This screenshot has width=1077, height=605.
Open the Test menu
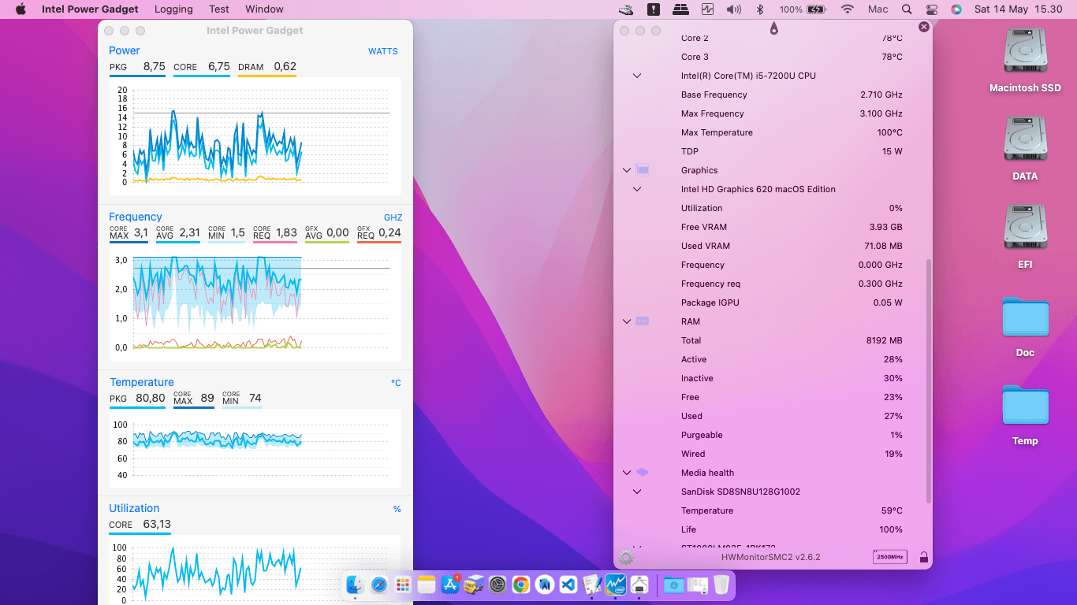[x=219, y=9]
